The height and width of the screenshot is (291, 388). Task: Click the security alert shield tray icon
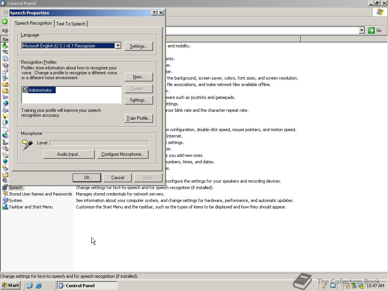coord(362,286)
